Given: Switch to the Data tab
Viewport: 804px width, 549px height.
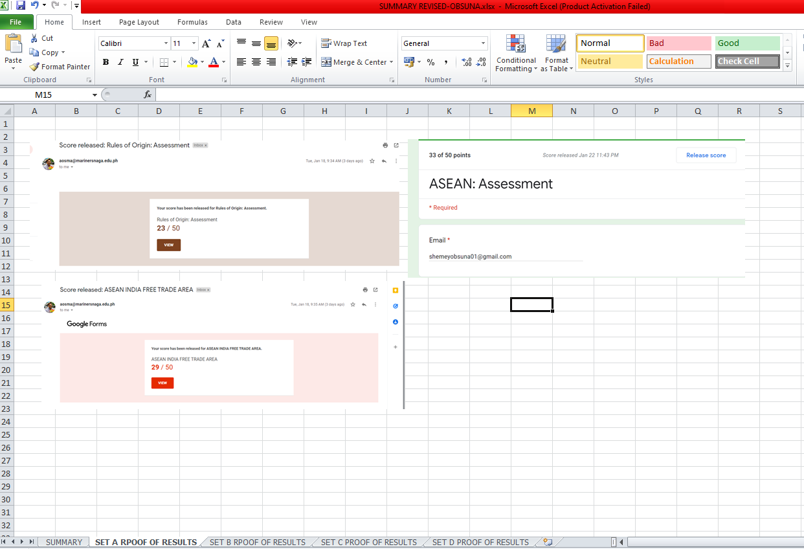Looking at the screenshot, I should tap(234, 22).
